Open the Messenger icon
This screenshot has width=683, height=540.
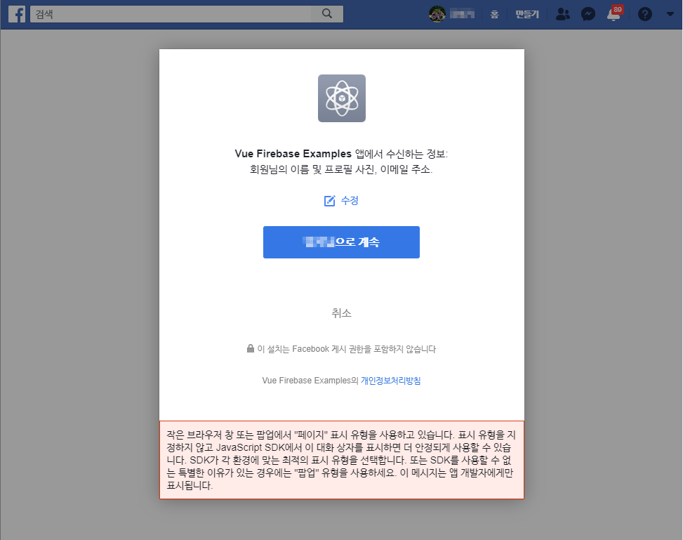[x=588, y=14]
